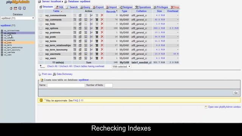Open the Data Dictionary link
The width and height of the screenshot is (242, 136).
point(64,74)
